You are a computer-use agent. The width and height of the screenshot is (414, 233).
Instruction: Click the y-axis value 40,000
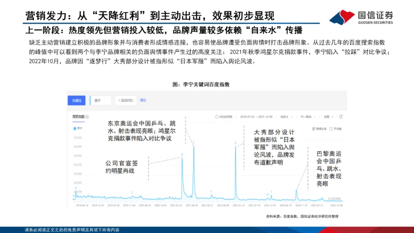77,165
